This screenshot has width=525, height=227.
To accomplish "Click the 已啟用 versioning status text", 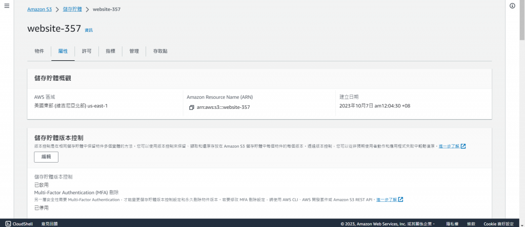I will tap(42, 185).
